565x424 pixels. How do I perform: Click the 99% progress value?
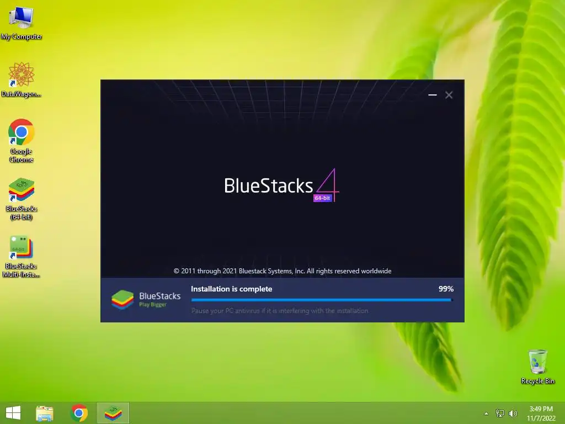click(446, 289)
